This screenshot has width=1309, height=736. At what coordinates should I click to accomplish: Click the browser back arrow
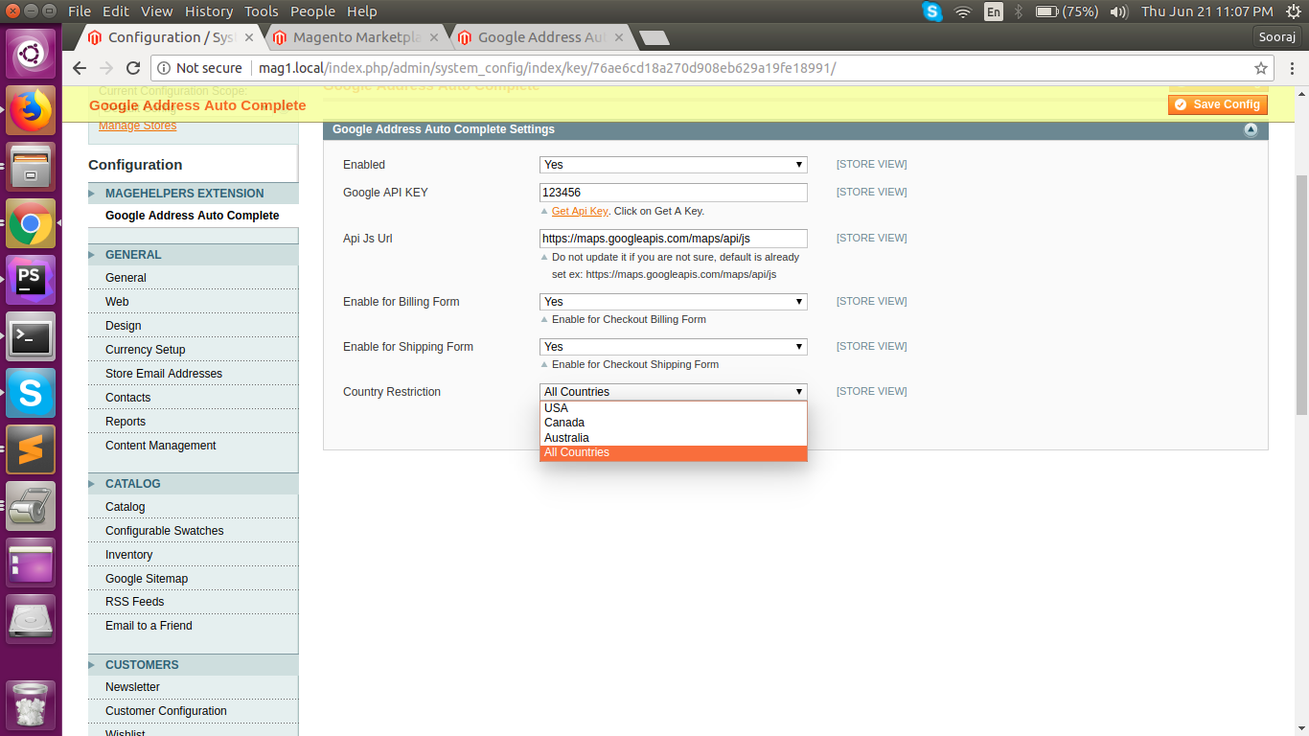[80, 68]
